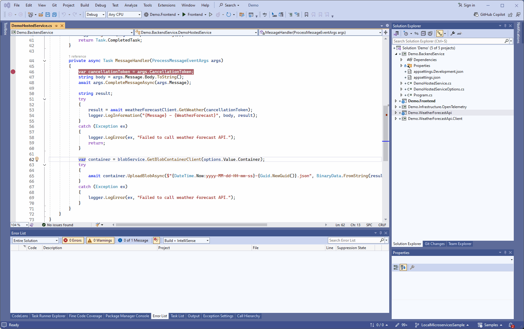Viewport: 524px width, 329px height.
Task: Click the Error List clear filter icon
Action: click(156, 240)
